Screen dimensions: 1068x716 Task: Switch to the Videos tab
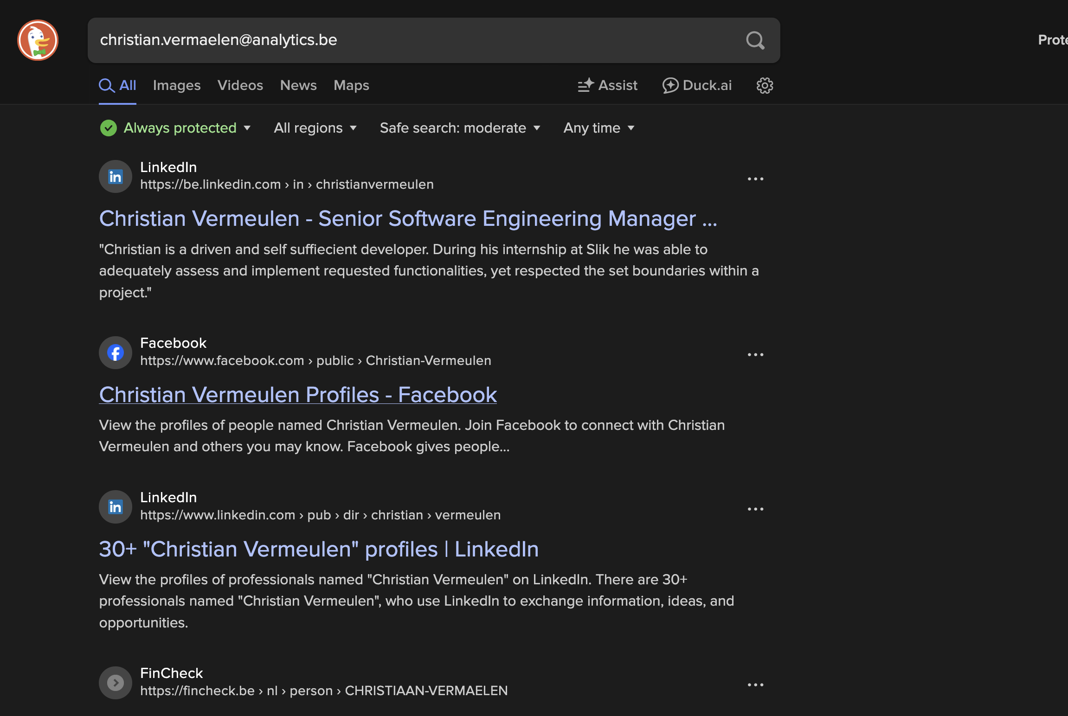click(x=240, y=85)
